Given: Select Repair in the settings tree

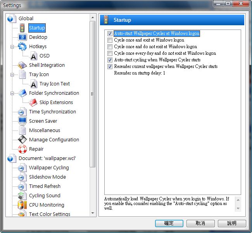Looking at the screenshot, I should (x=36, y=149).
